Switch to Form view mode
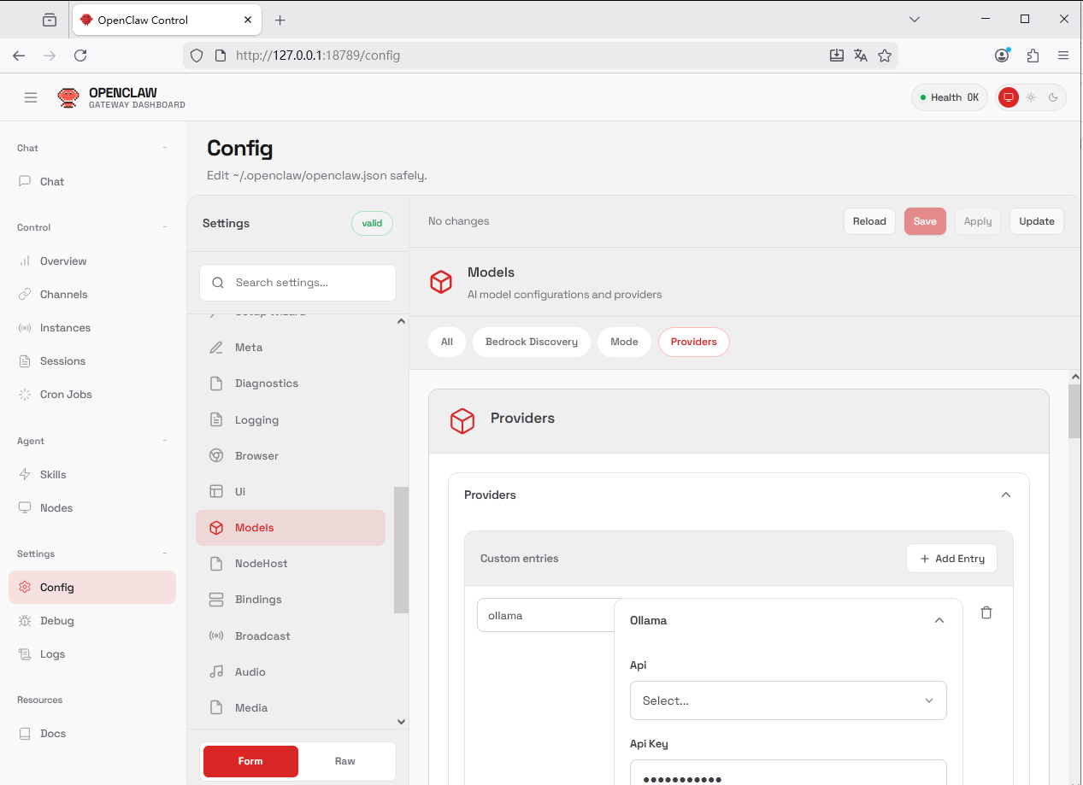 [250, 761]
